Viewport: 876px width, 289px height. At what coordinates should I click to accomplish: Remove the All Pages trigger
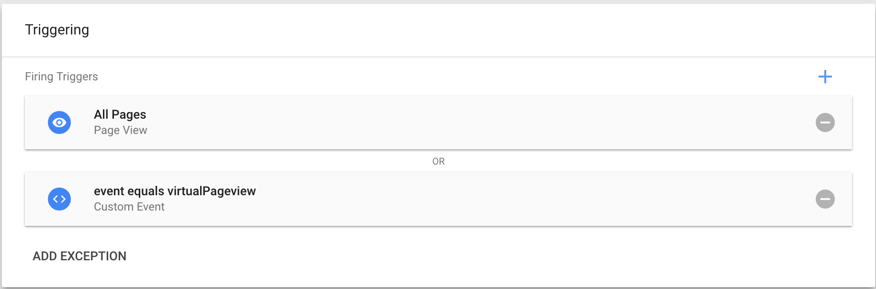pyautogui.click(x=825, y=122)
